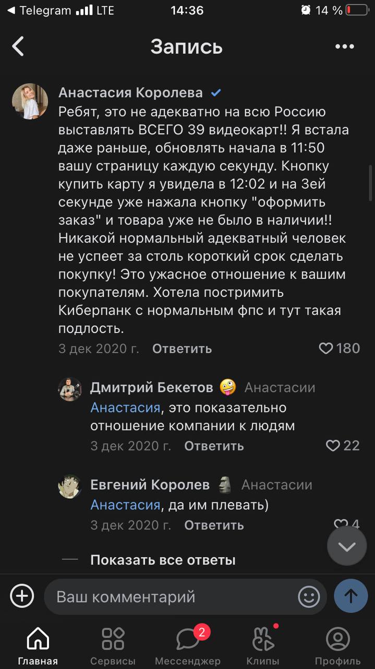
Task: Switch to the Главная tab
Action: coord(38,647)
